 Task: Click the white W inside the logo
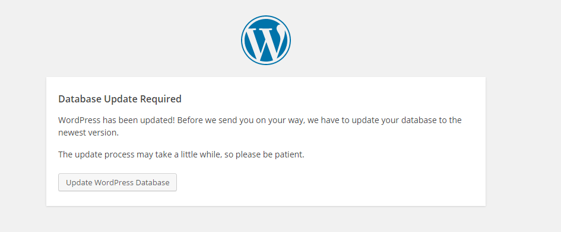point(266,43)
